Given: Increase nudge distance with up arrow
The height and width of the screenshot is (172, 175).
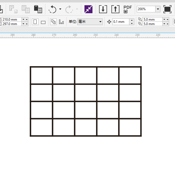Looking at the screenshot, I should click(x=132, y=20).
